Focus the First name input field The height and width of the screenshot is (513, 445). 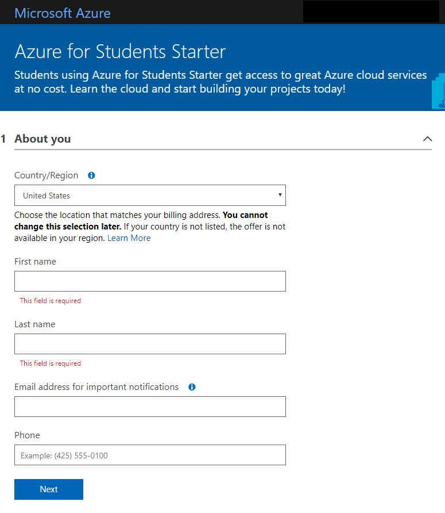(150, 281)
